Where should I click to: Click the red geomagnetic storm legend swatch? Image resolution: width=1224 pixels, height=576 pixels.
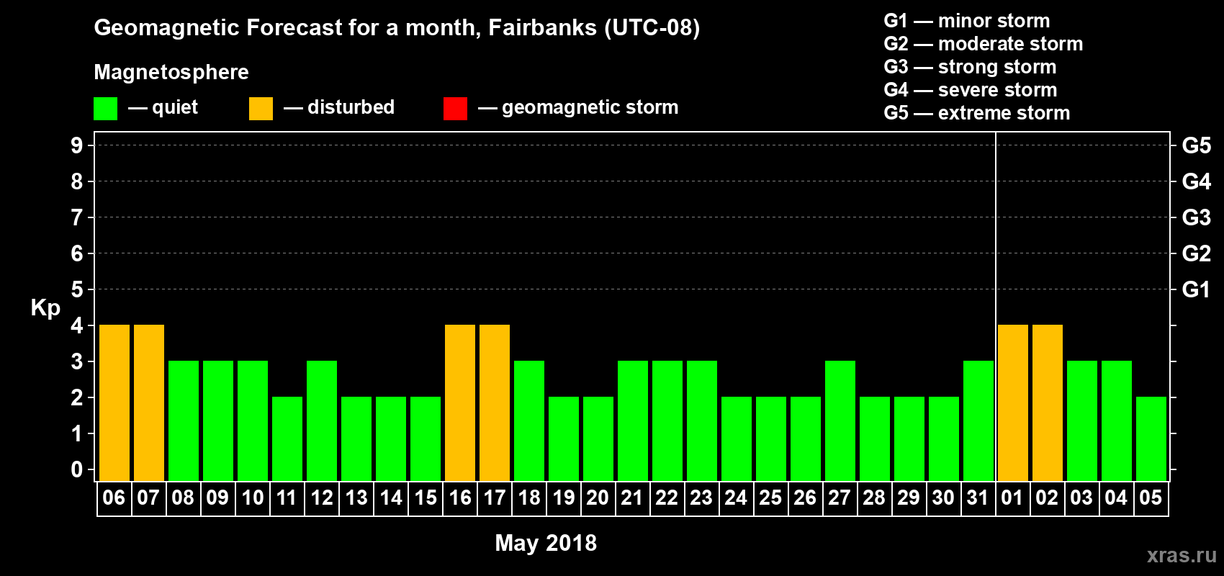[455, 109]
